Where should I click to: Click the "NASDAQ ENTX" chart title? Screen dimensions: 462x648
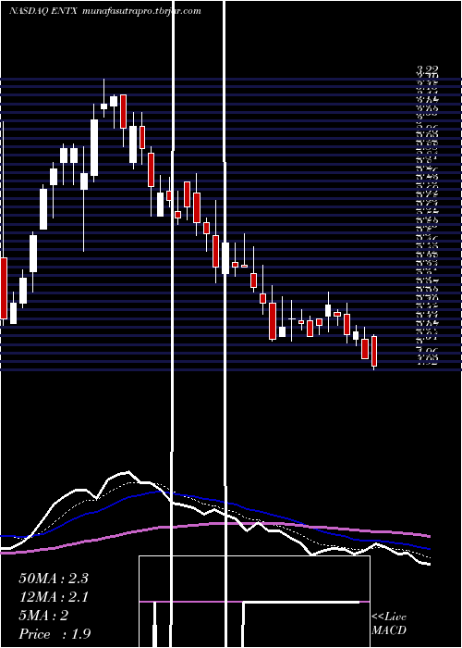(x=43, y=11)
